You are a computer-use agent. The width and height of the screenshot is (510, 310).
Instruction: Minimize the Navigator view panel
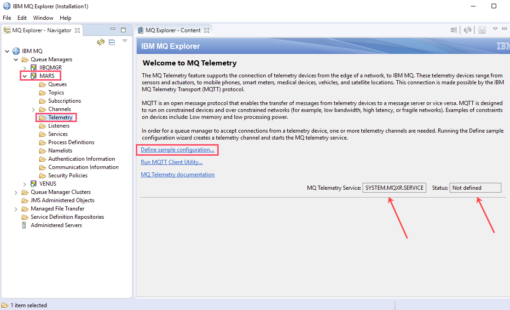pos(113,29)
